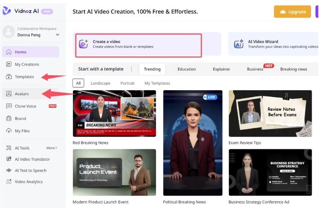Click the Vidnoz AI logo icon
319x208 pixels.
tap(6, 11)
